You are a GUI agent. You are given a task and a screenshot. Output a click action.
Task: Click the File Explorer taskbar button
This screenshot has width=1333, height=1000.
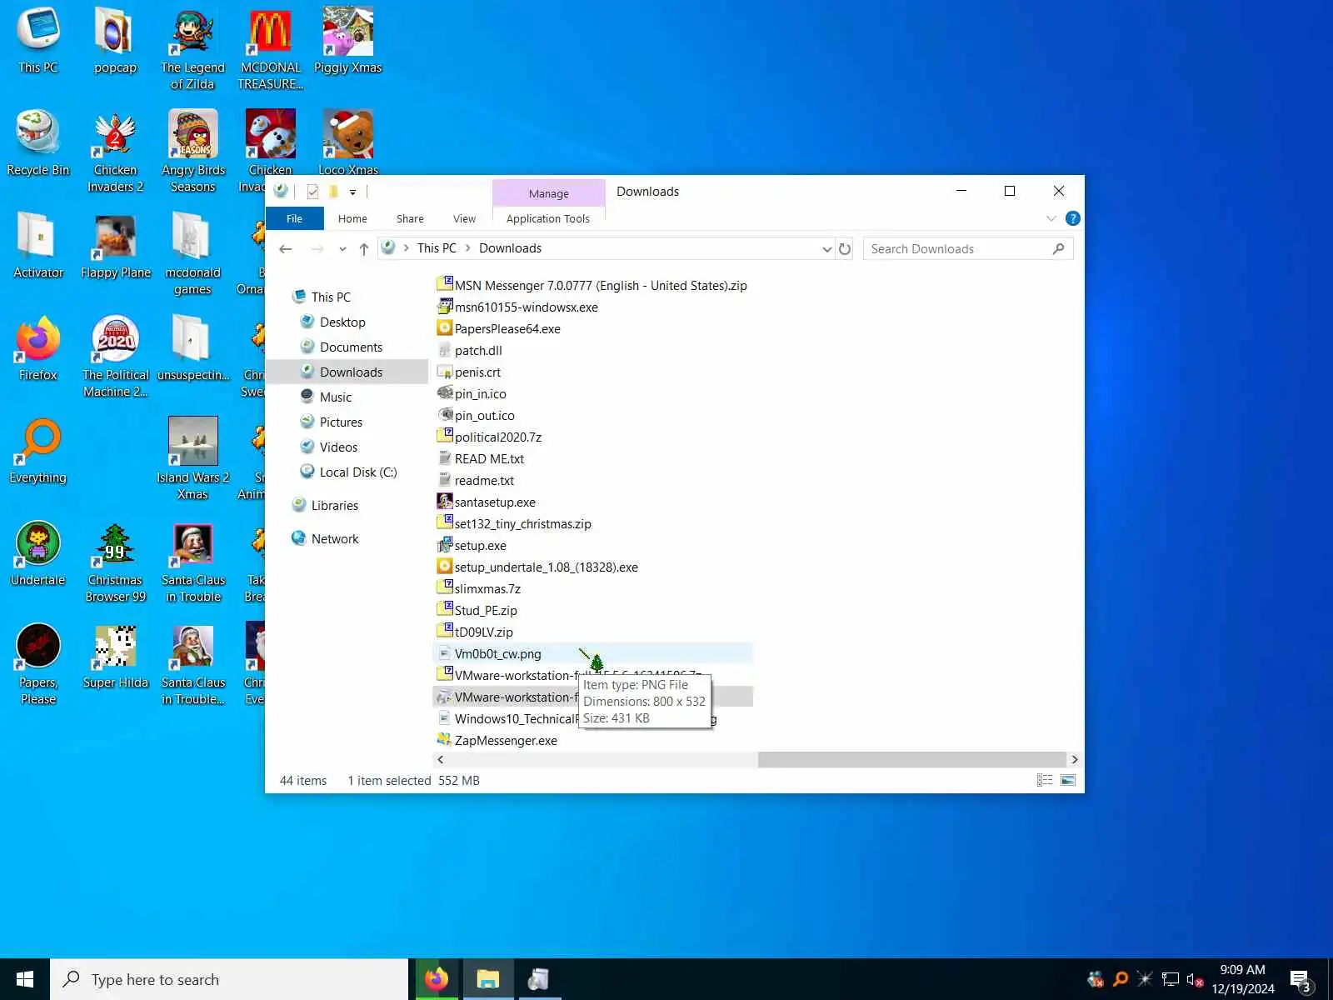[x=488, y=979]
